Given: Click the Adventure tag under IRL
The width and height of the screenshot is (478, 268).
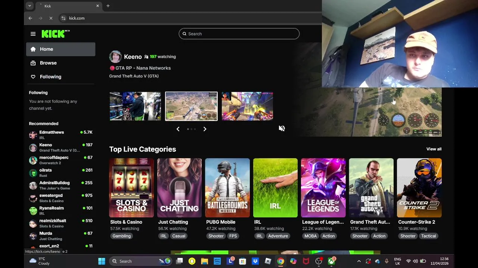Looking at the screenshot, I should 278,236.
